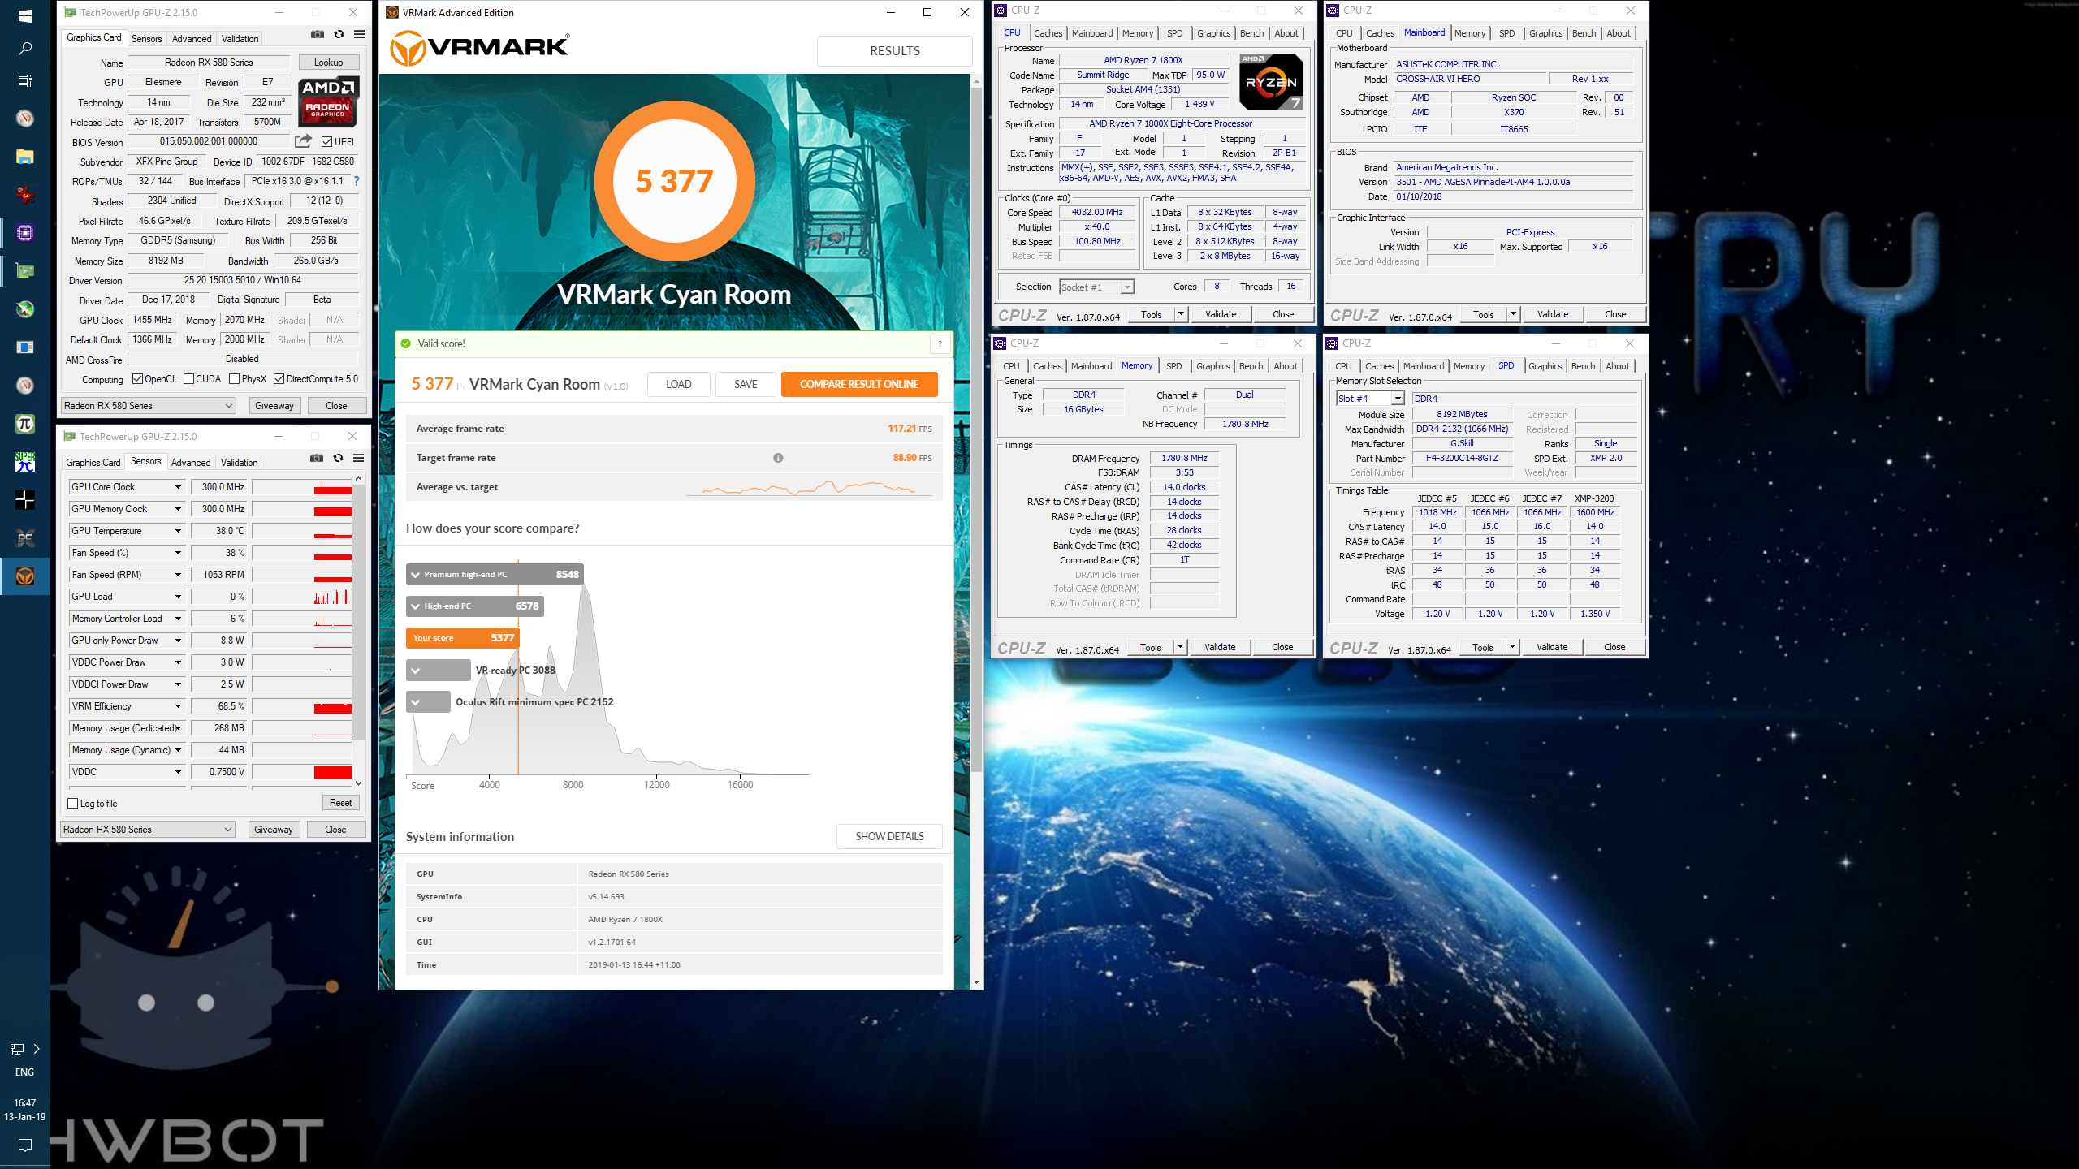Click the LOAD button in VRMark
This screenshot has height=1169, width=2079.
coord(679,385)
